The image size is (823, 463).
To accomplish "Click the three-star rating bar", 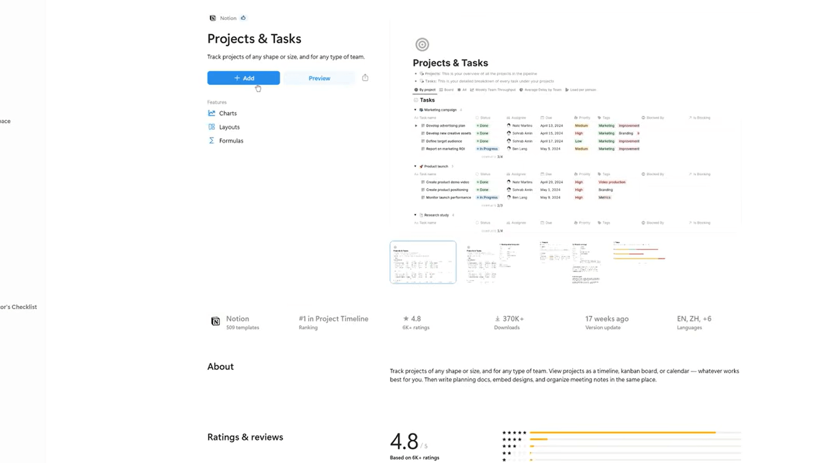I will point(635,446).
